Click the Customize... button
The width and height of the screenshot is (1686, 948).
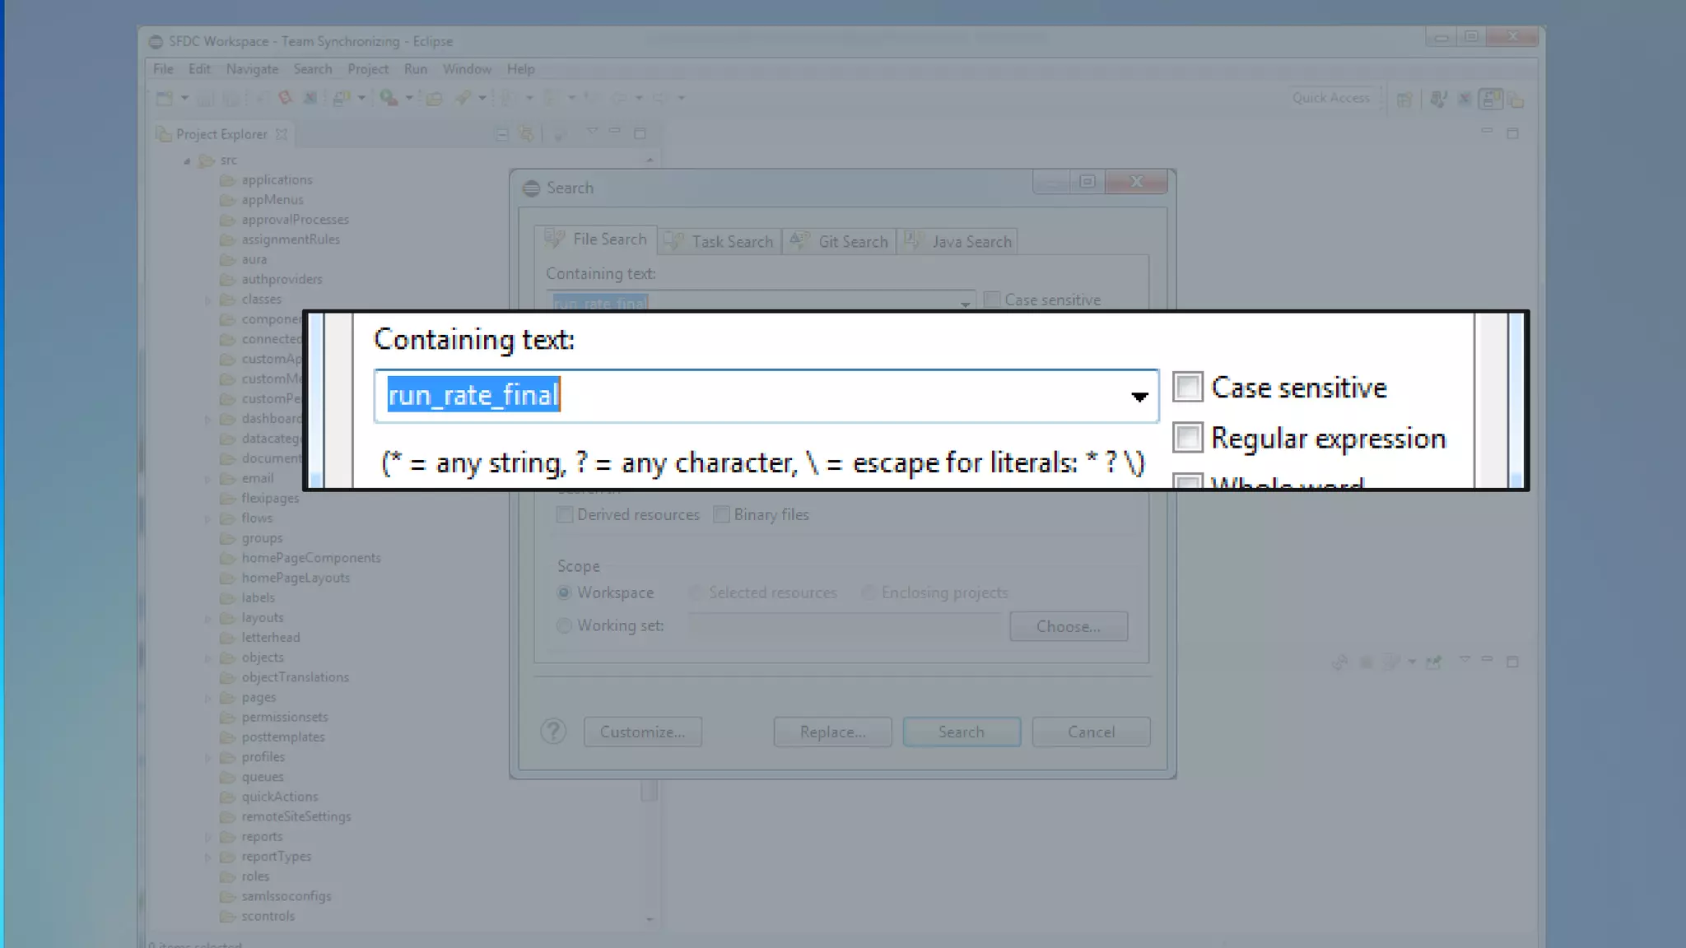[x=642, y=732]
